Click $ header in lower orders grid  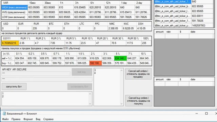point(183,80)
